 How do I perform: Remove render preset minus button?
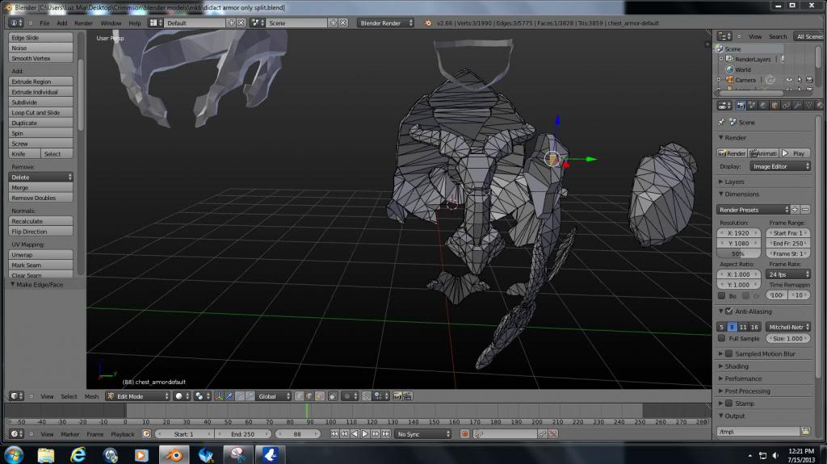805,209
